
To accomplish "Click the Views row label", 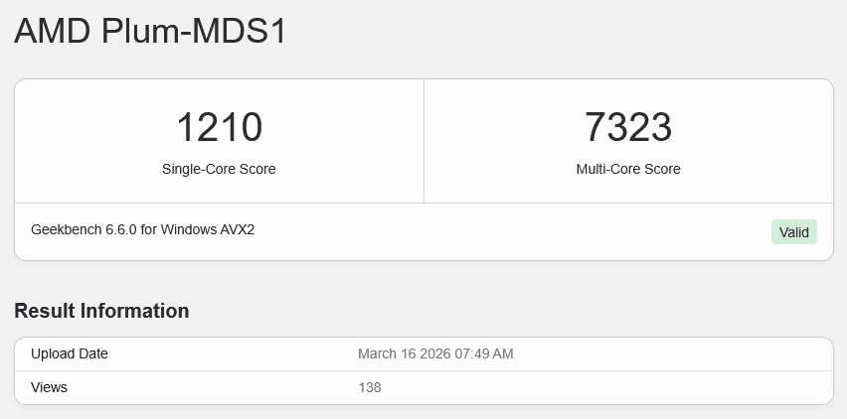I will click(49, 387).
